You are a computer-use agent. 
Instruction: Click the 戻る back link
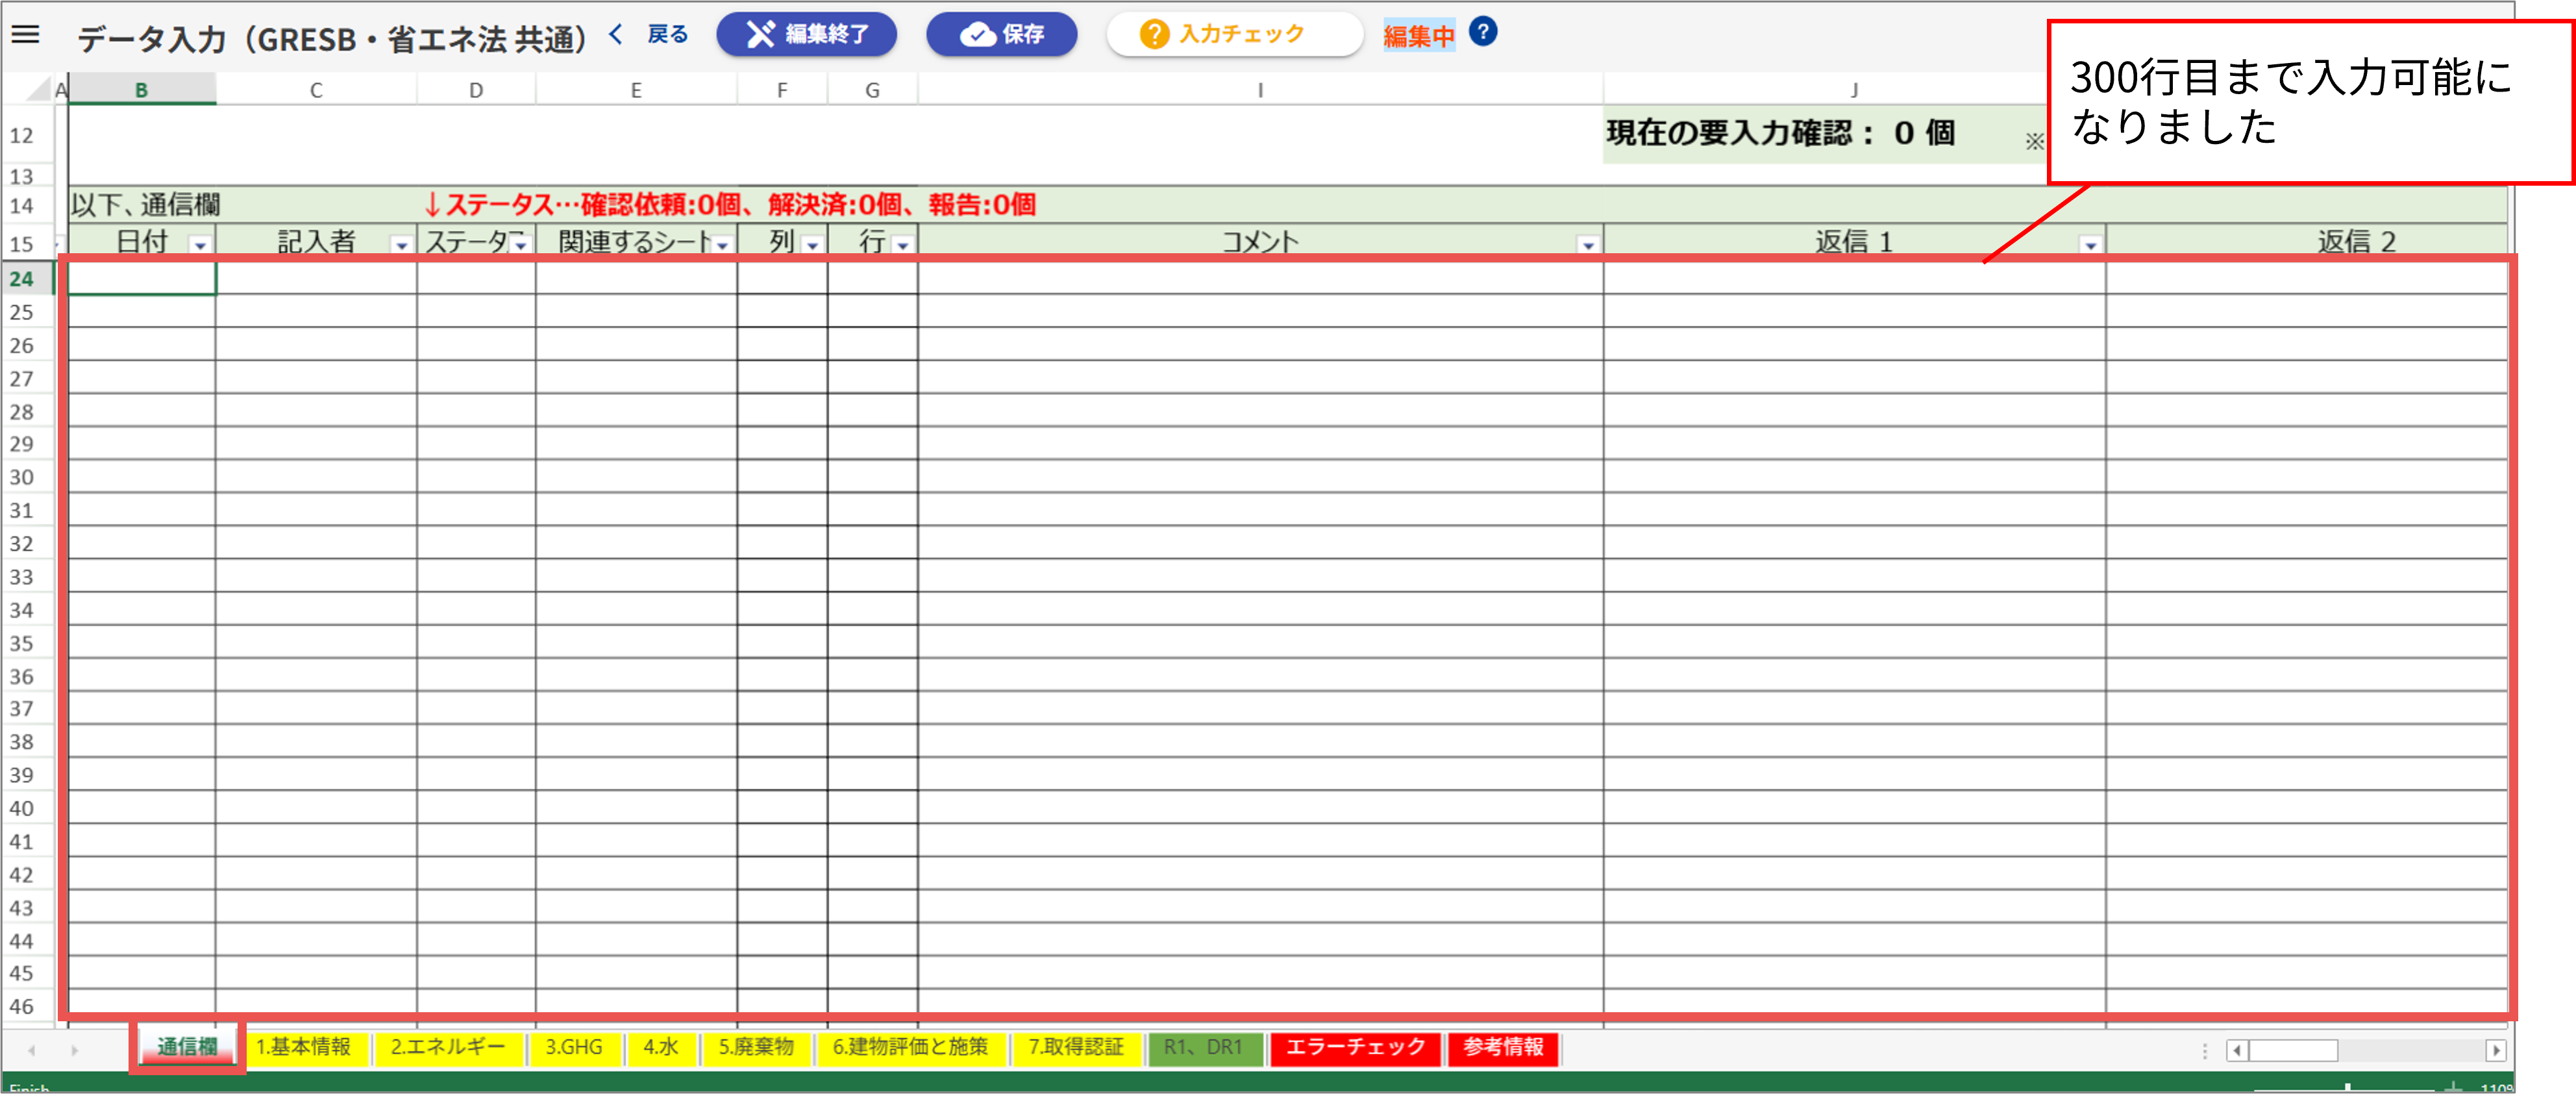tap(667, 34)
